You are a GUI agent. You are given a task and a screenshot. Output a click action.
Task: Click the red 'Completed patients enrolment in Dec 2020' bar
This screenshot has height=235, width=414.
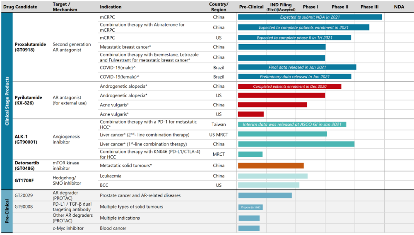[290, 86]
